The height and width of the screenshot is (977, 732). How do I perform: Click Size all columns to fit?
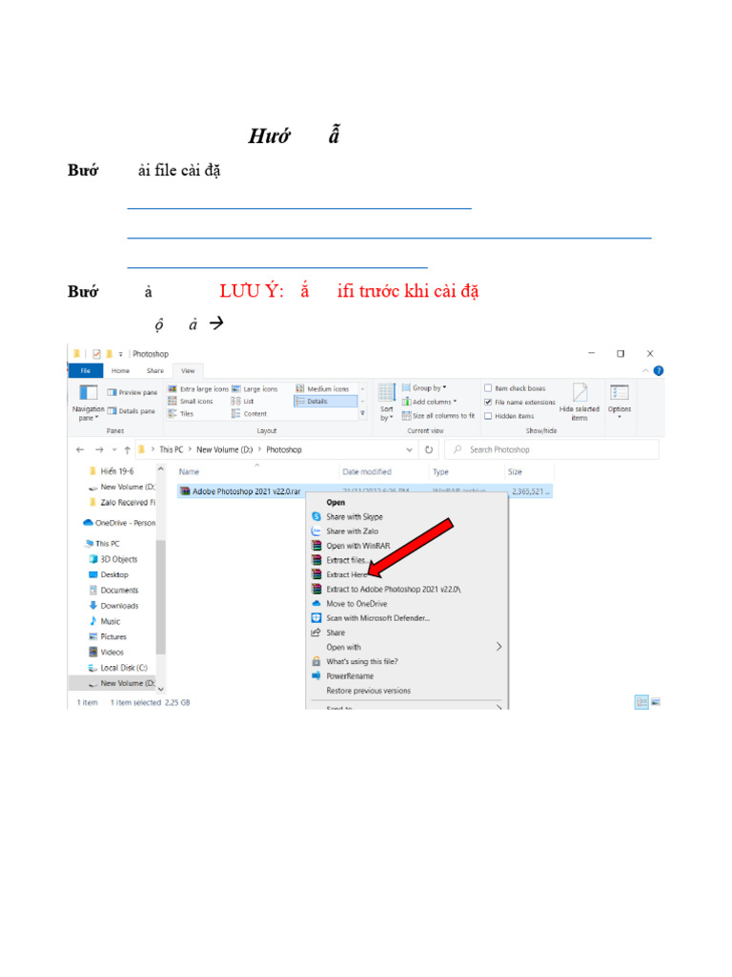(438, 416)
